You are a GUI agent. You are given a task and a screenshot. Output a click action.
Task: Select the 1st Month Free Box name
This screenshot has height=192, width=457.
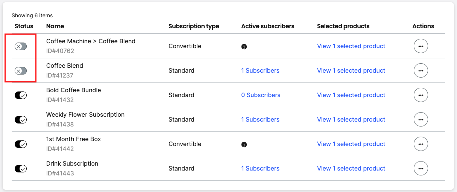(x=74, y=139)
